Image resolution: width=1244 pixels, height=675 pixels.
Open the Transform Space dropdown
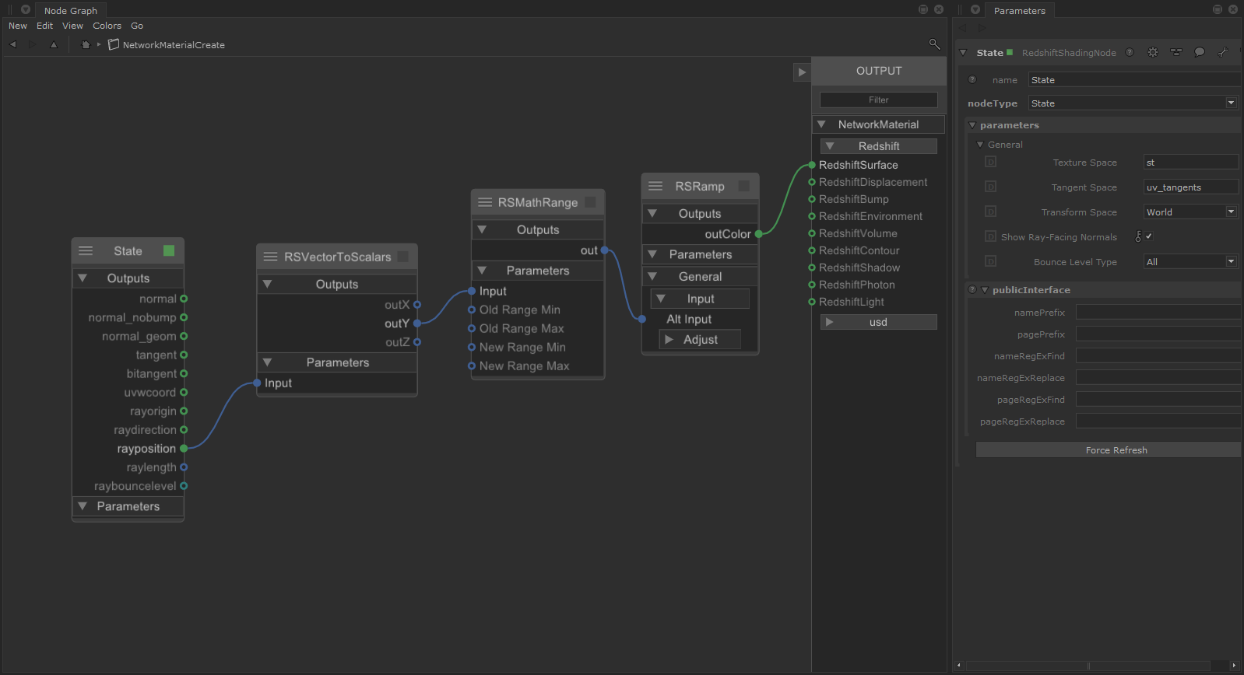point(1190,212)
